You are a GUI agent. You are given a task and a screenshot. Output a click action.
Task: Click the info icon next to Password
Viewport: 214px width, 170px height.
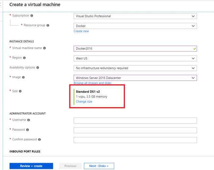[x=27, y=130]
